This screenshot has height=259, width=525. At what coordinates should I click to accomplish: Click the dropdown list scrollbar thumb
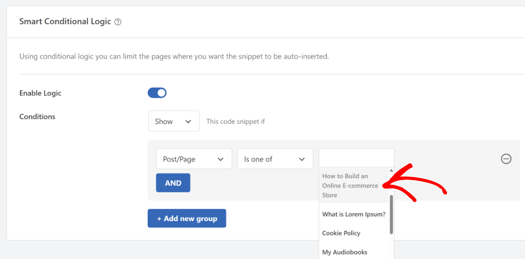(x=391, y=214)
